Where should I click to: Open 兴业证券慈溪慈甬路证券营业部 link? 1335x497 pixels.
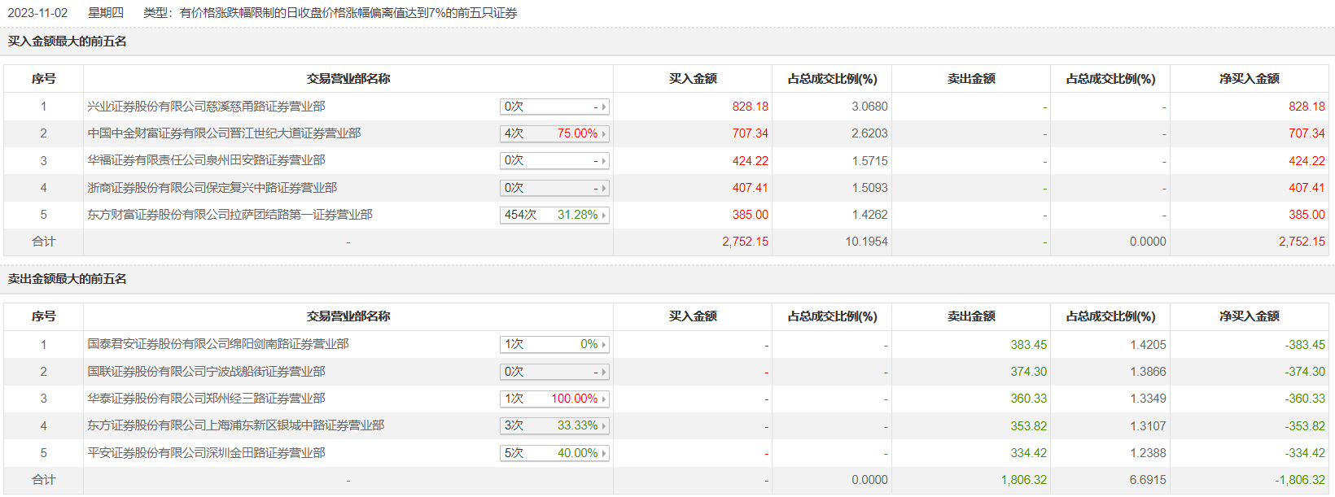pos(206,107)
